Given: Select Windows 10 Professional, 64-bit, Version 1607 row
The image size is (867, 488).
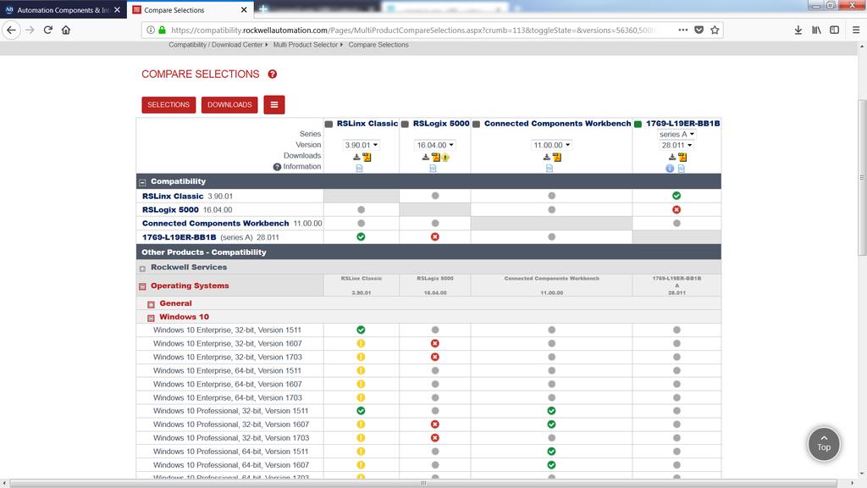Looking at the screenshot, I should click(x=428, y=465).
